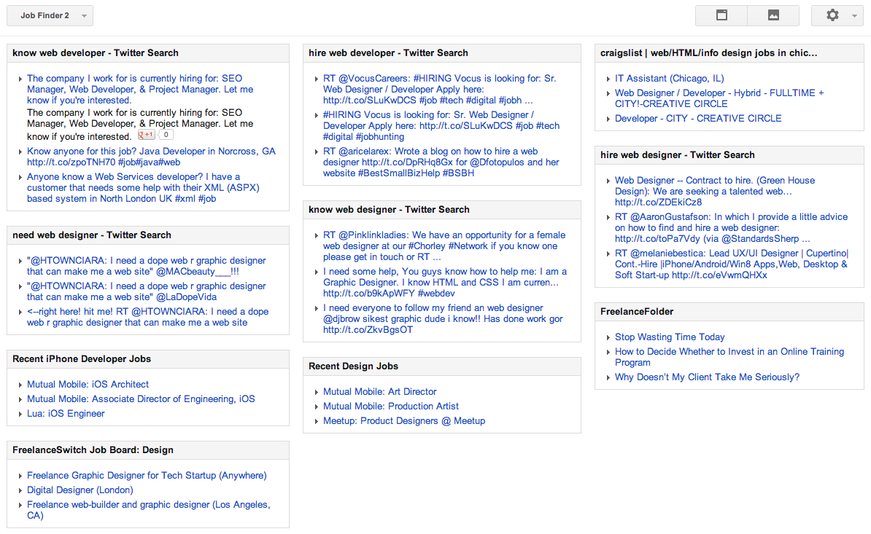Open 'Lua: iOS Engineer' job link

(66, 413)
